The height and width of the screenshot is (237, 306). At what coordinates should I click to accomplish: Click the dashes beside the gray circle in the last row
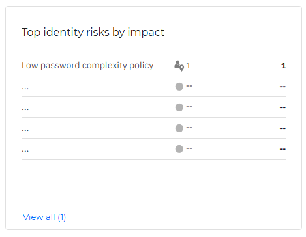click(189, 148)
